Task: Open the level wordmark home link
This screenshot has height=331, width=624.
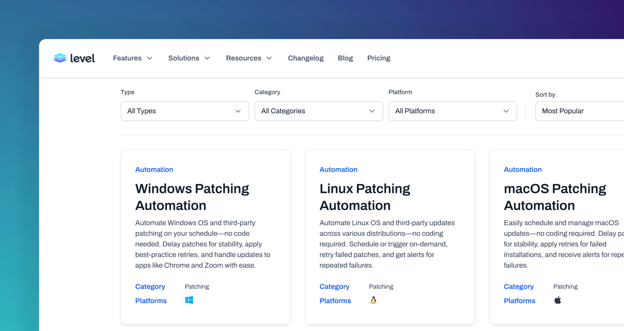Action: point(83,58)
